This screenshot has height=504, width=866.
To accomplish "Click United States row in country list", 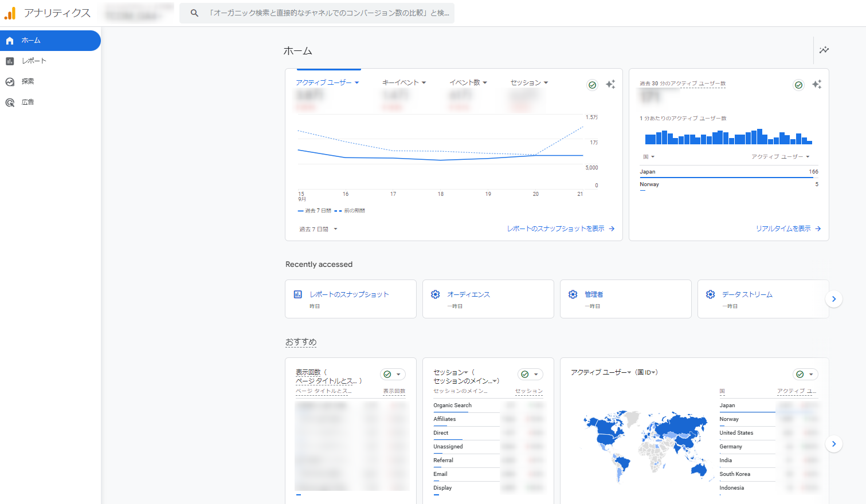I will pyautogui.click(x=769, y=433).
